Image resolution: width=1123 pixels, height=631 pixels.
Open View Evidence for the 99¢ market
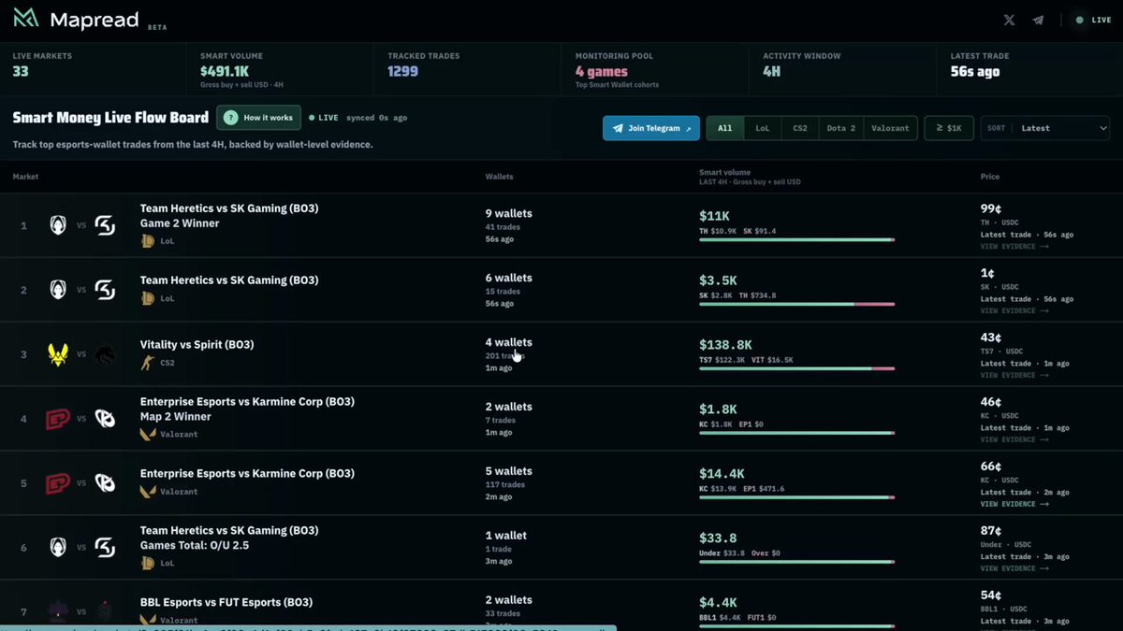click(1014, 247)
